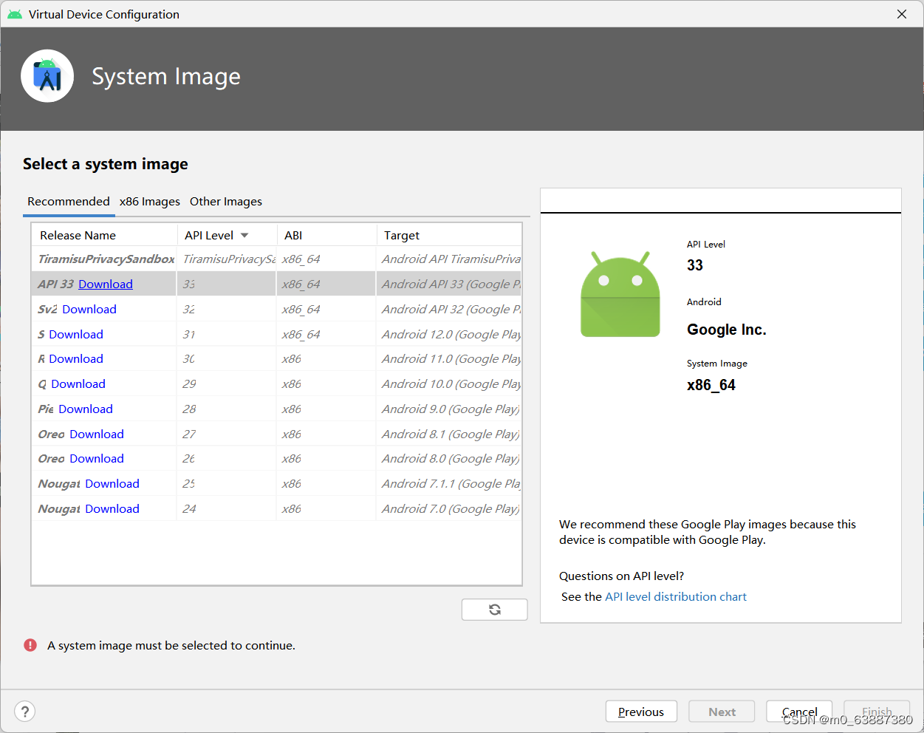Select the Android 11.0 (Google Play) target cell
Screen dimensions: 924x733
coord(449,359)
